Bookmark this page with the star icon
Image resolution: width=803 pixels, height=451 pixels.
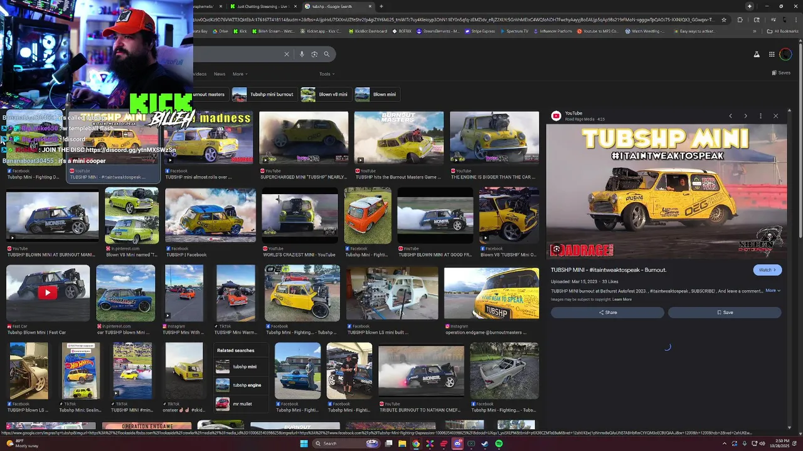pos(724,19)
